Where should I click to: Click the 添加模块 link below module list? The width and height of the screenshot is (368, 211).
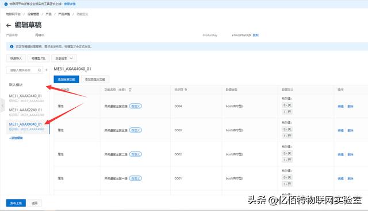(x=16, y=138)
